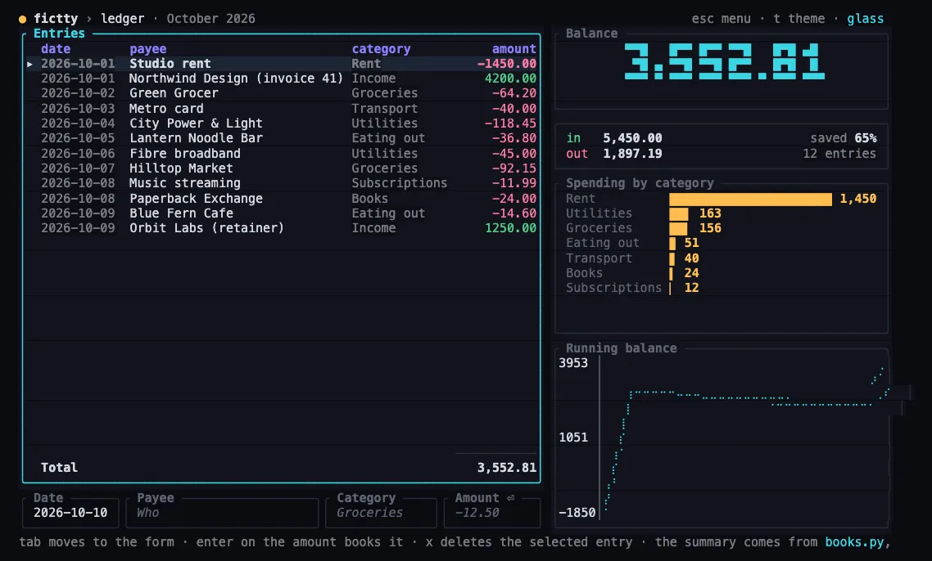Select the Studio rent entry
This screenshot has height=561, width=932.
pyautogui.click(x=282, y=64)
